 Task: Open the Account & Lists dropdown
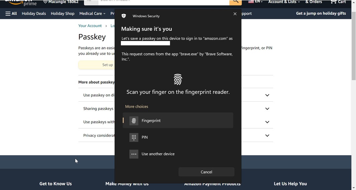point(284,2)
